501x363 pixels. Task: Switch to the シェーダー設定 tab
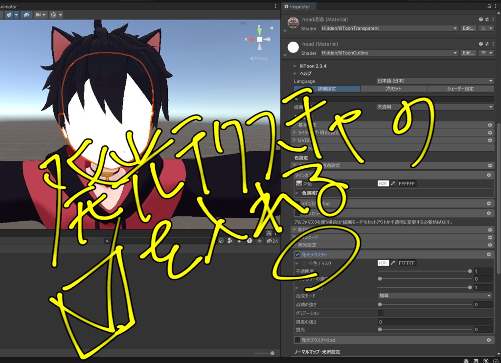pyautogui.click(x=460, y=89)
